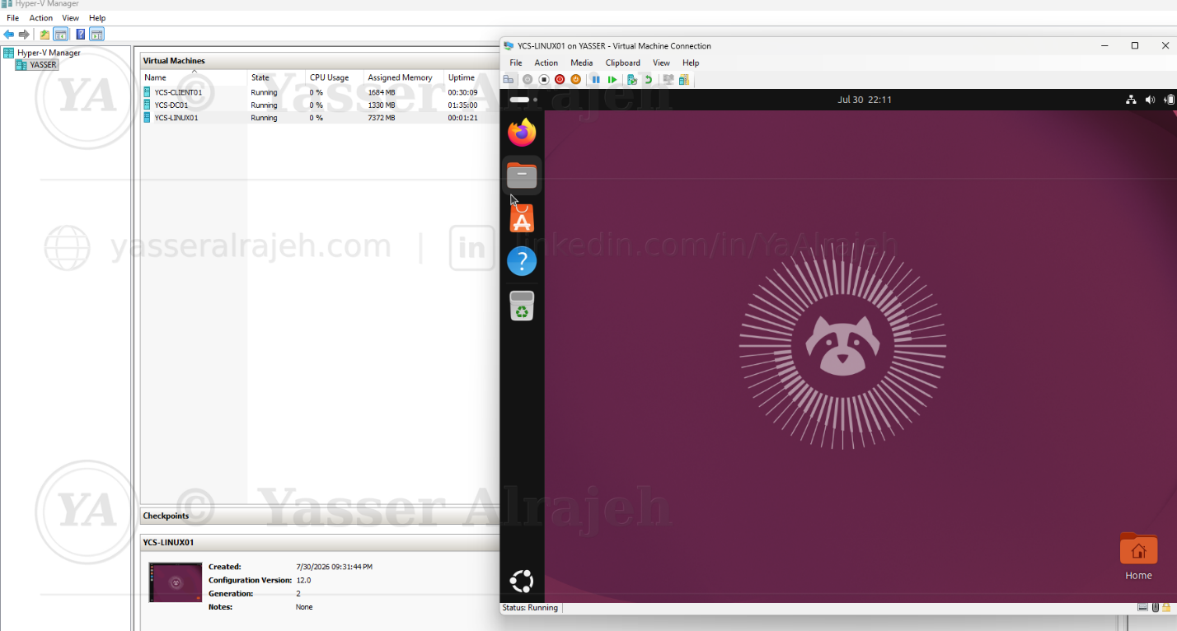1177x631 pixels.
Task: Open Action menu in Virtual Machine Connection
Action: pyautogui.click(x=546, y=63)
